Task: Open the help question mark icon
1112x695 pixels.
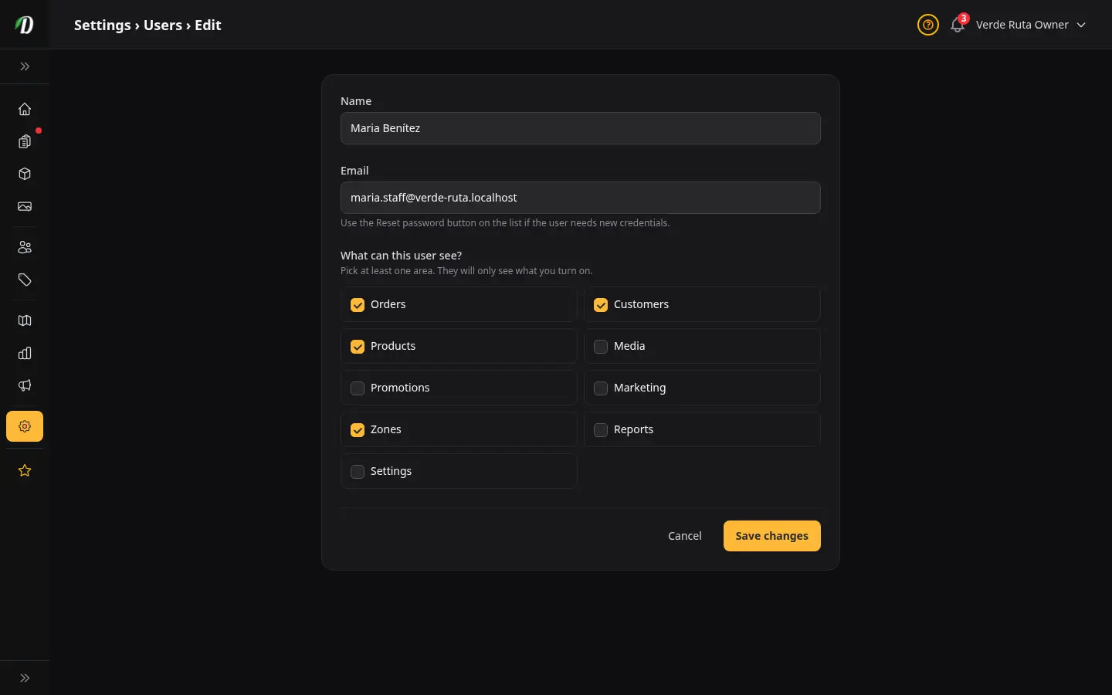Action: (928, 25)
